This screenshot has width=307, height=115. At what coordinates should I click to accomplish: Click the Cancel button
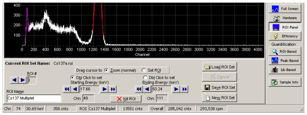tap(219, 77)
